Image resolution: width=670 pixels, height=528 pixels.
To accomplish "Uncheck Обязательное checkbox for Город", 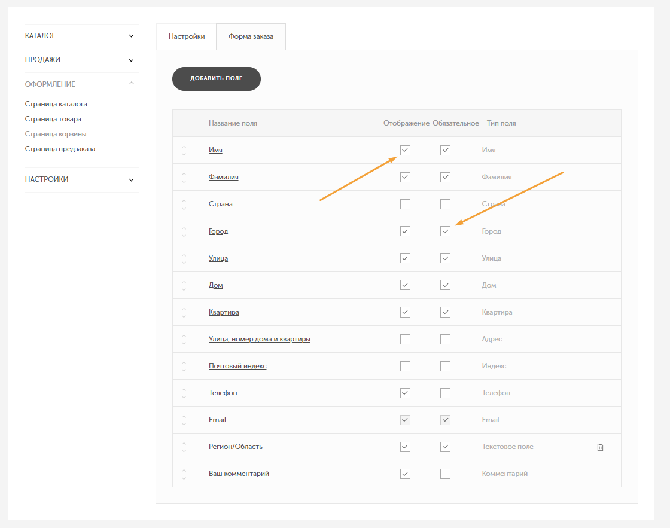I will pos(445,231).
